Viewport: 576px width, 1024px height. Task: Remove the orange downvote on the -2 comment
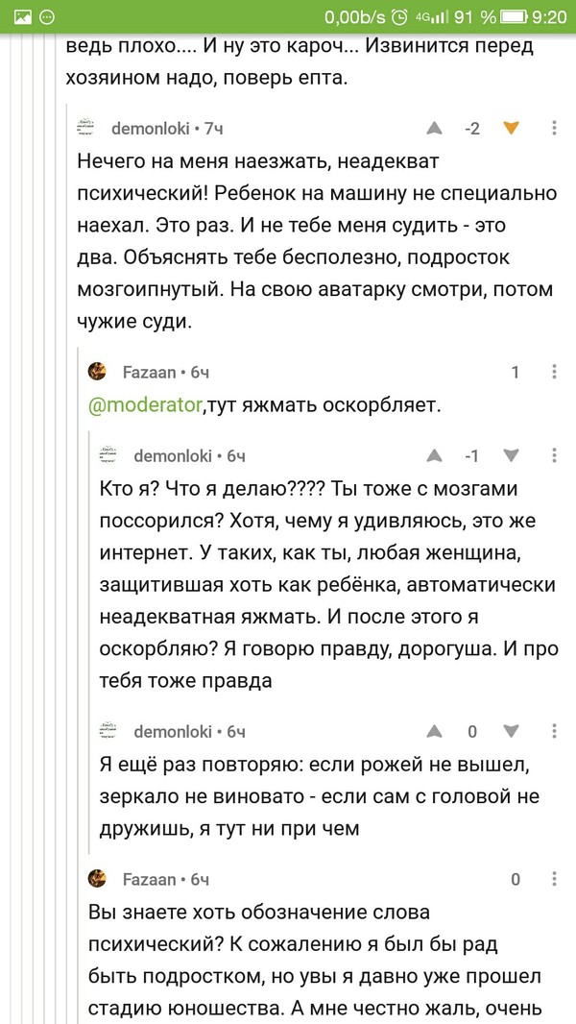(511, 128)
